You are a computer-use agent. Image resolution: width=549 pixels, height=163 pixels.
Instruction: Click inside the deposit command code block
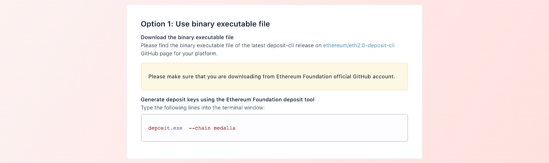[274, 128]
